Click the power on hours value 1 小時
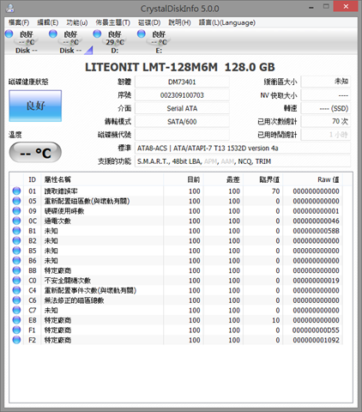The image size is (362, 412). (x=326, y=135)
